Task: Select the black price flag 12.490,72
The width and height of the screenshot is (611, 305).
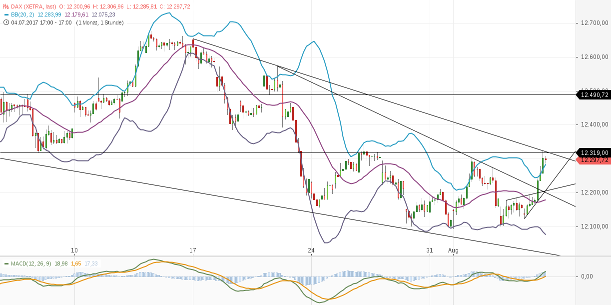Action: tap(594, 95)
